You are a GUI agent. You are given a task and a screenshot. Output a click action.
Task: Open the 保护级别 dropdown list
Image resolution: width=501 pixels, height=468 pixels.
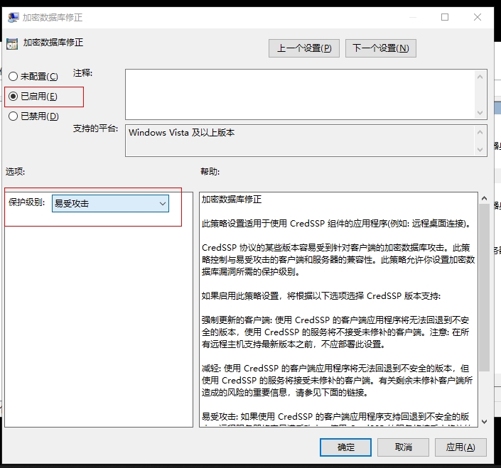click(111, 204)
